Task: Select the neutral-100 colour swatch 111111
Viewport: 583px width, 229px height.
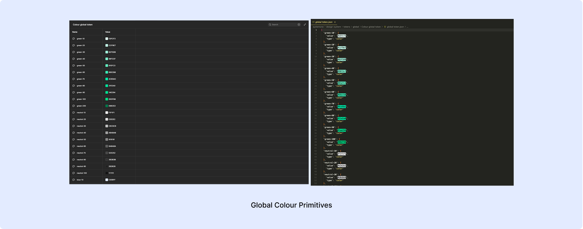Action: (x=107, y=173)
